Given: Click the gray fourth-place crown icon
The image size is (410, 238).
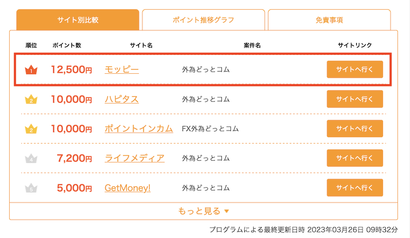Looking at the screenshot, I should point(31,158).
